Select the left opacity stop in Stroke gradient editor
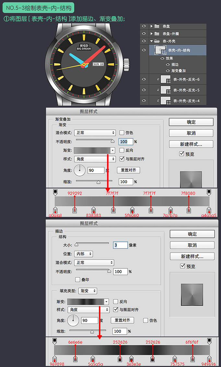221x367 pixels. coord(54,341)
